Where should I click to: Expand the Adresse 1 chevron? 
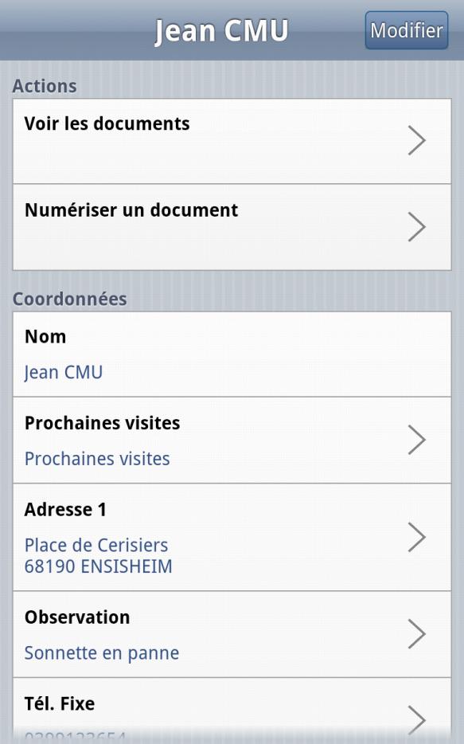[418, 538]
